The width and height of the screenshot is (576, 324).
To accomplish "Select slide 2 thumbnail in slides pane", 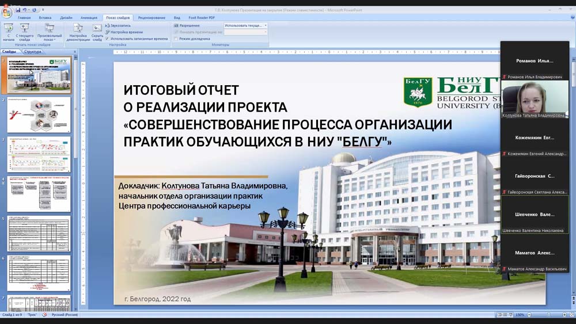I will coord(39,115).
